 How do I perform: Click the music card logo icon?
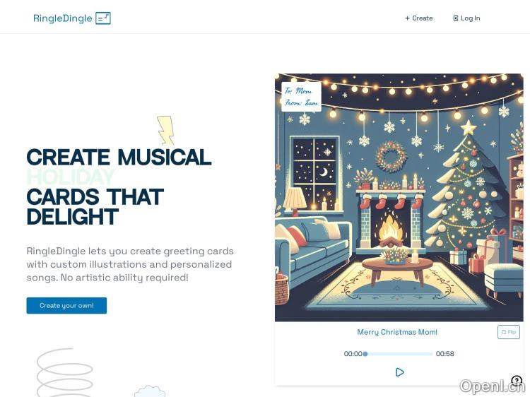103,18
